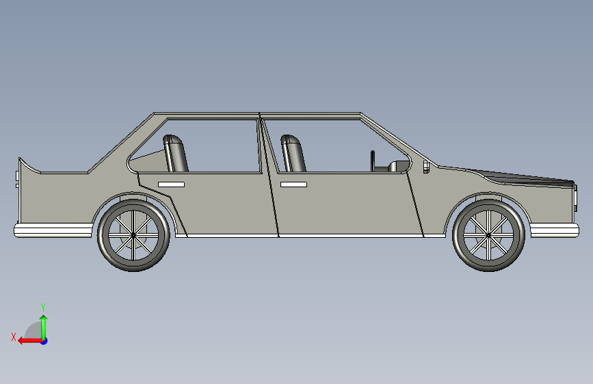Viewport: 593px width, 384px height.
Task: Select the car roof edge
Action: click(x=257, y=115)
